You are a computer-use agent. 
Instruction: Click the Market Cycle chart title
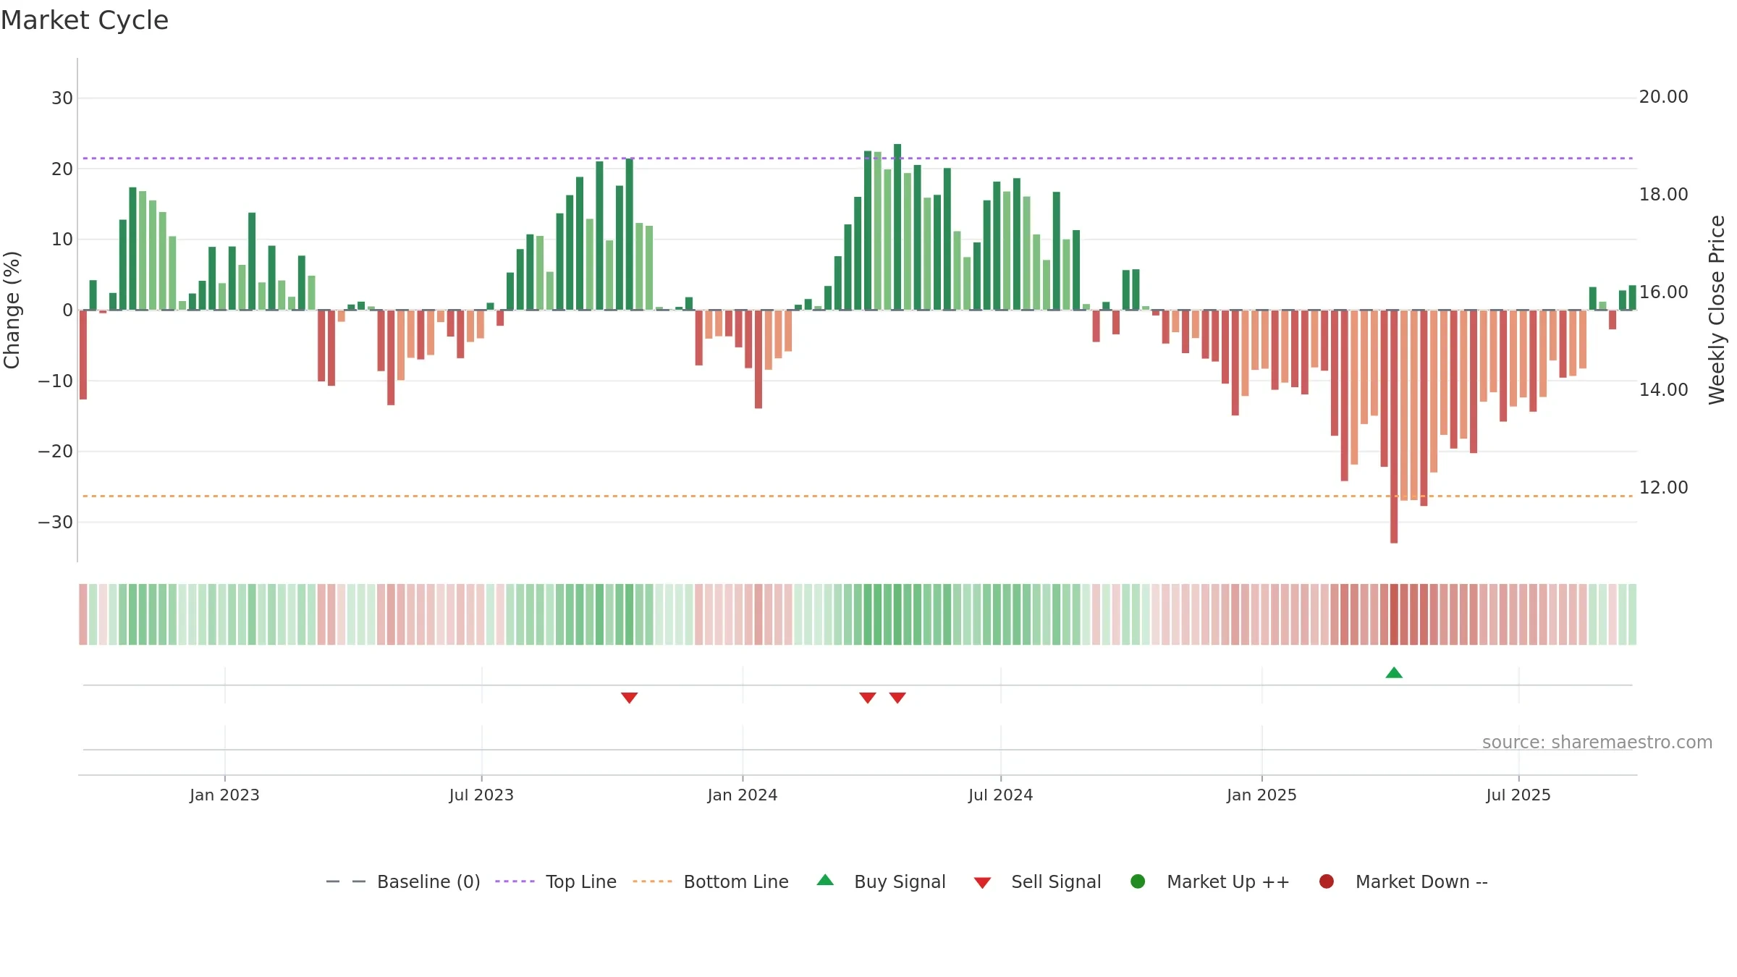click(x=85, y=20)
